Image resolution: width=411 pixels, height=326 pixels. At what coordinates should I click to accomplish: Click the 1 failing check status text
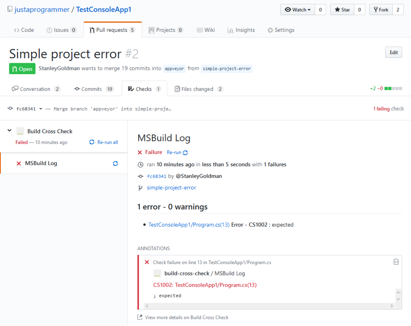click(x=389, y=108)
